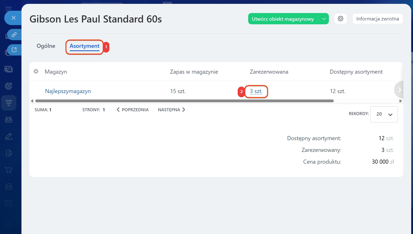Click the 12 szt. summary value
Image resolution: width=413 pixels, height=234 pixels.
386,138
